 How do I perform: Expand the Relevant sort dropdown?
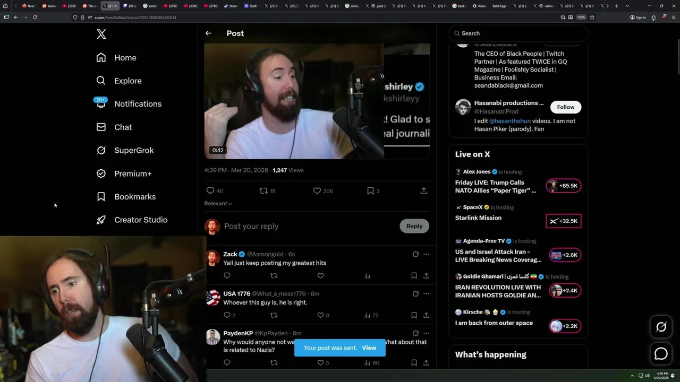218,203
